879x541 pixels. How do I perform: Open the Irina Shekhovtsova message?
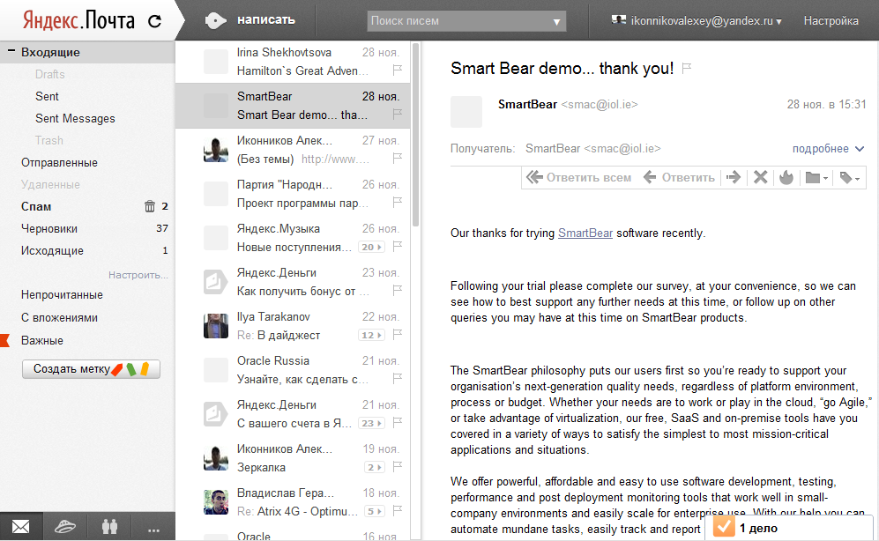293,62
